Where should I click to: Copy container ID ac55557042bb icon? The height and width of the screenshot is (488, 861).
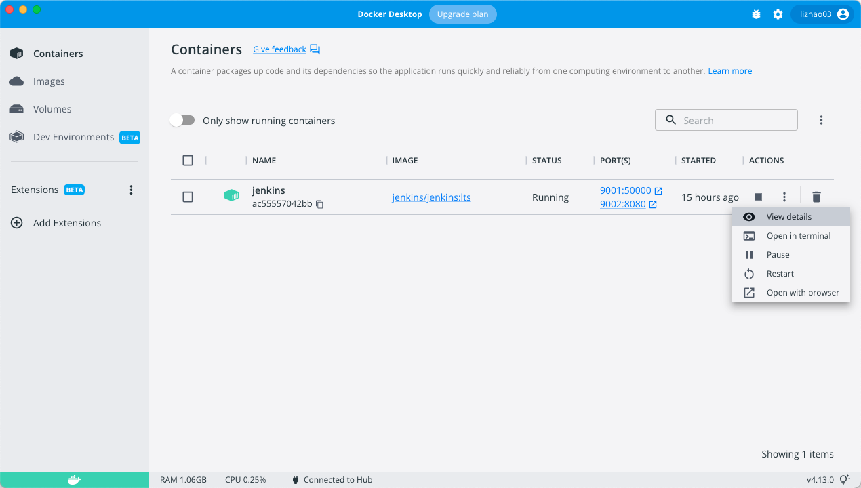pos(320,204)
